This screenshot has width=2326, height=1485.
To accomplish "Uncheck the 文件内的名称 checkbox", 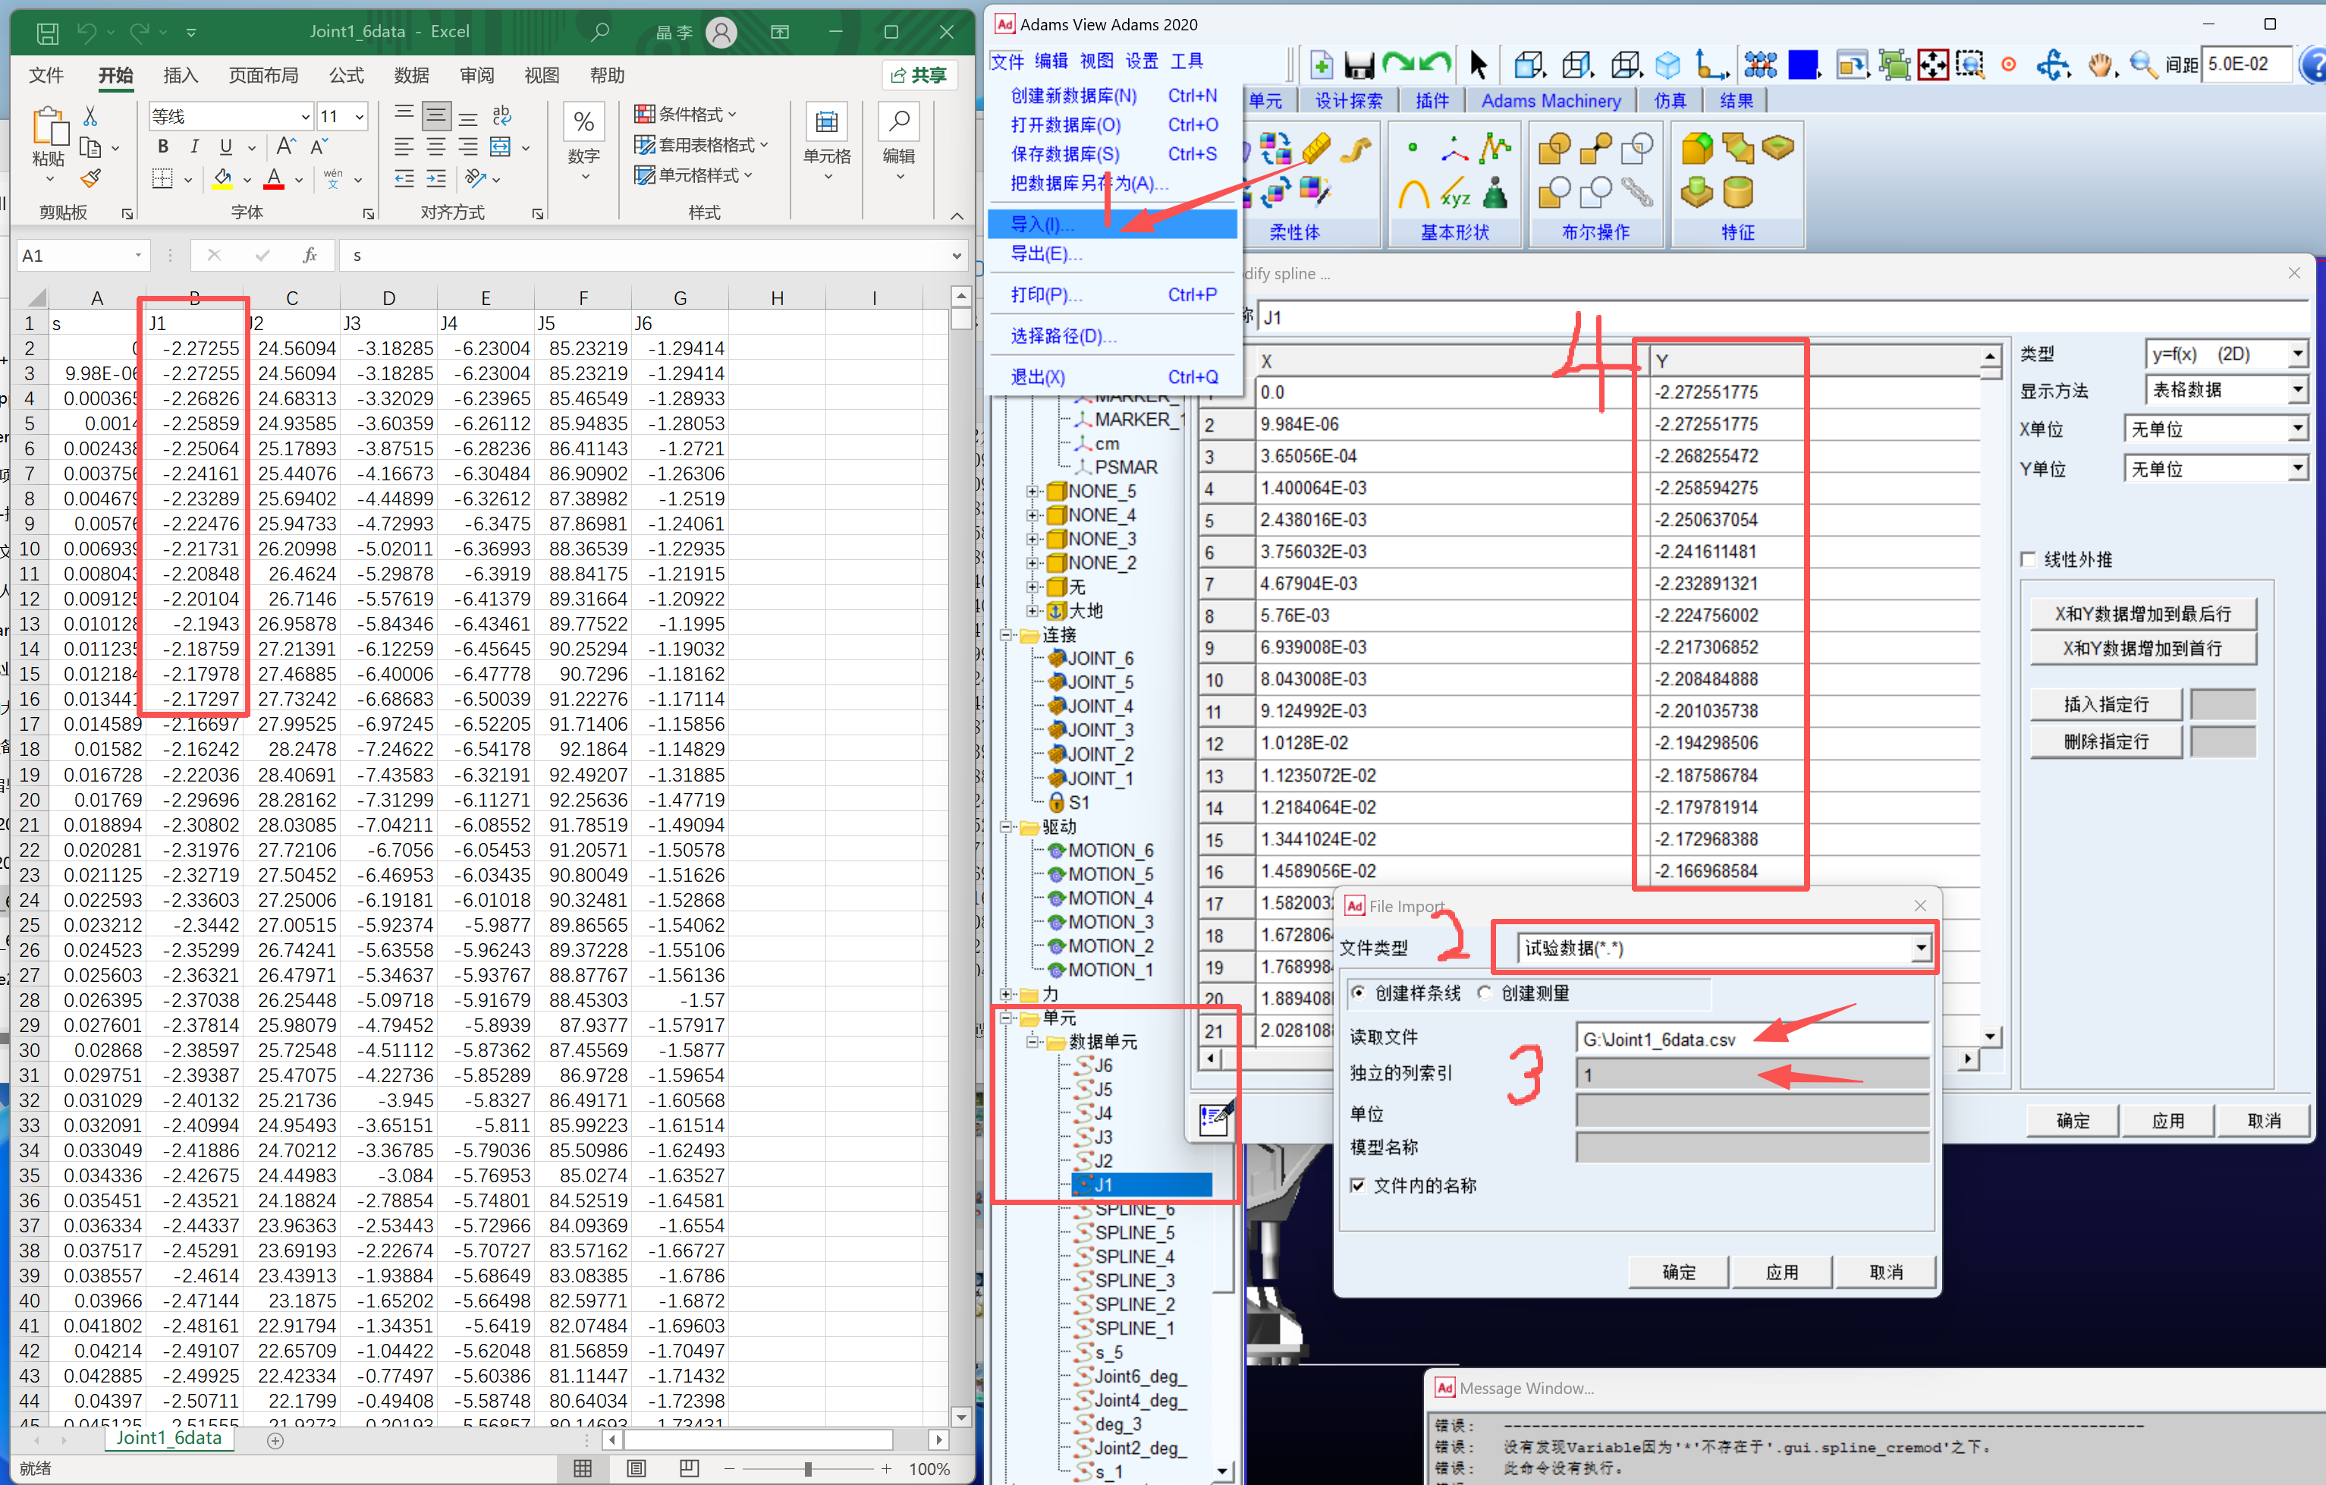I will pos(1358,1185).
